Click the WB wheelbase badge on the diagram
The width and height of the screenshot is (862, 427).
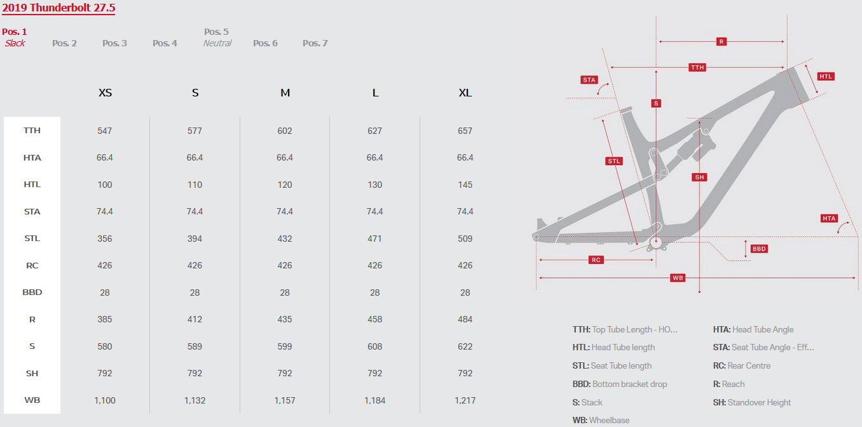click(678, 278)
